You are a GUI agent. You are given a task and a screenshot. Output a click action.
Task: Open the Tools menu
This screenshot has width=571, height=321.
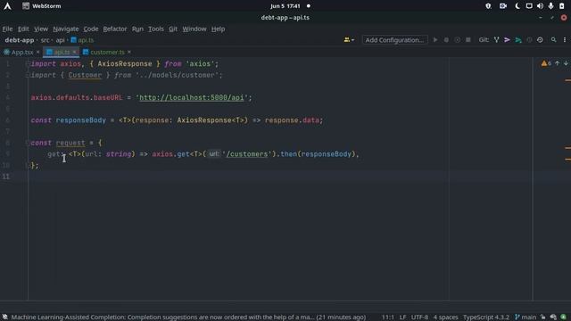tap(156, 29)
